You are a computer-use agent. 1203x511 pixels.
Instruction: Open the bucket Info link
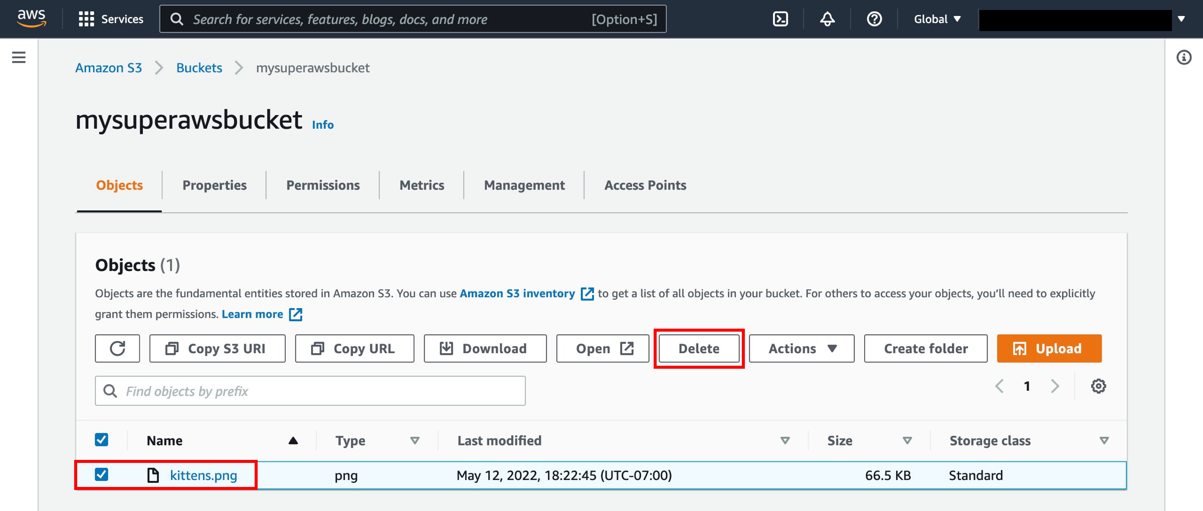323,124
